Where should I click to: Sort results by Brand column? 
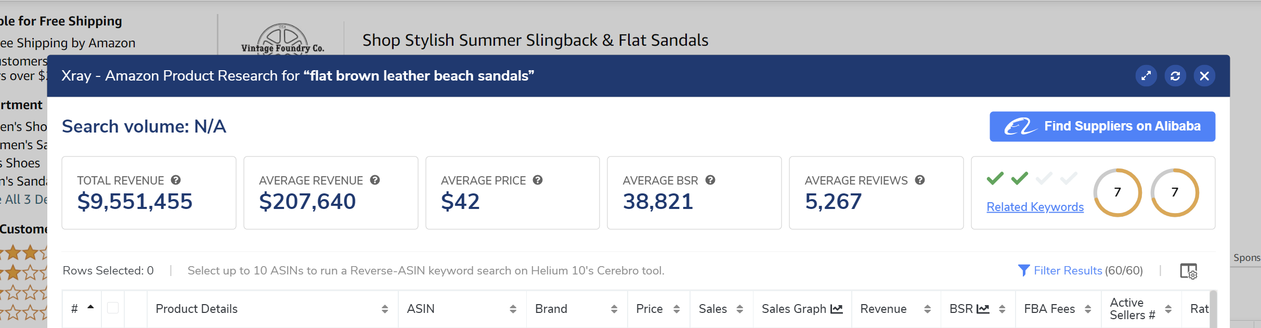[x=614, y=309]
